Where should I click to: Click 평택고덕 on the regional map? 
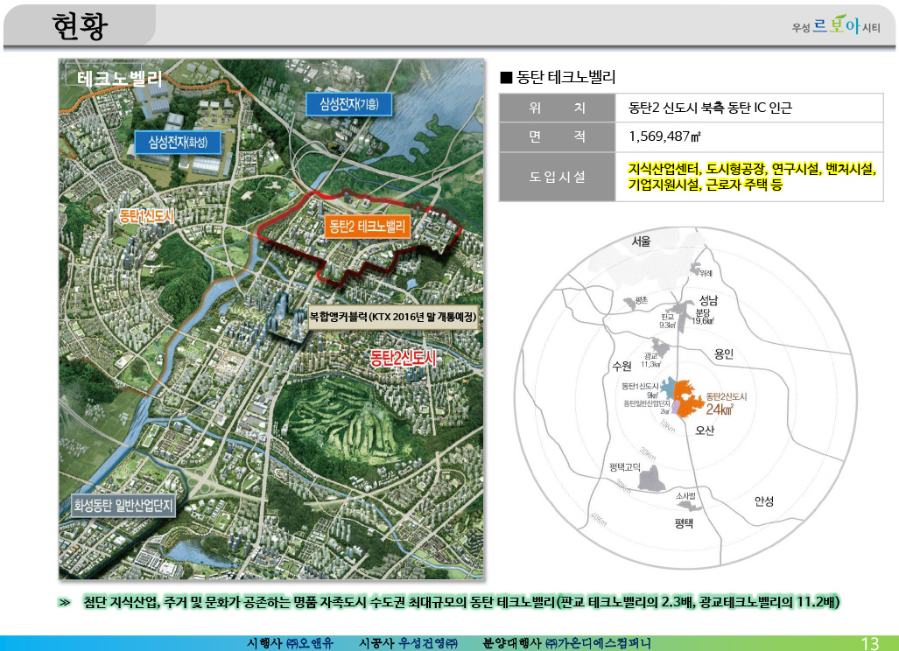point(624,467)
